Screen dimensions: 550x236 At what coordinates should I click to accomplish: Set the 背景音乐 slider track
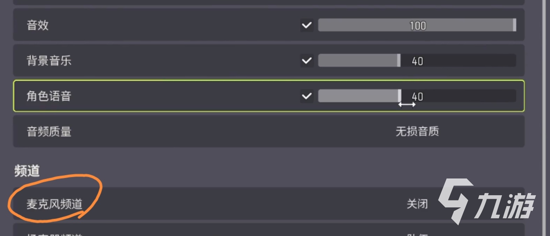pyautogui.click(x=417, y=61)
